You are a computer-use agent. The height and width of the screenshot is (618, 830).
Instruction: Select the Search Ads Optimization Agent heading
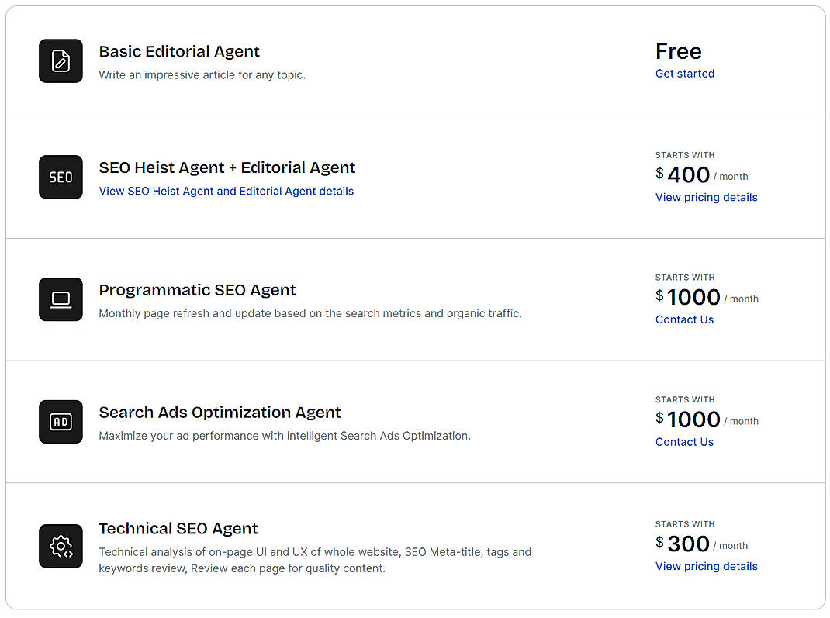point(220,413)
